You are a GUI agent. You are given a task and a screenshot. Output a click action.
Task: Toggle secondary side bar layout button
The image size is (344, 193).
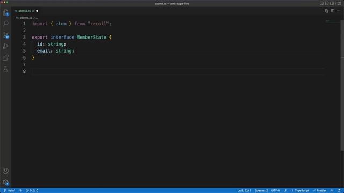click(332, 4)
